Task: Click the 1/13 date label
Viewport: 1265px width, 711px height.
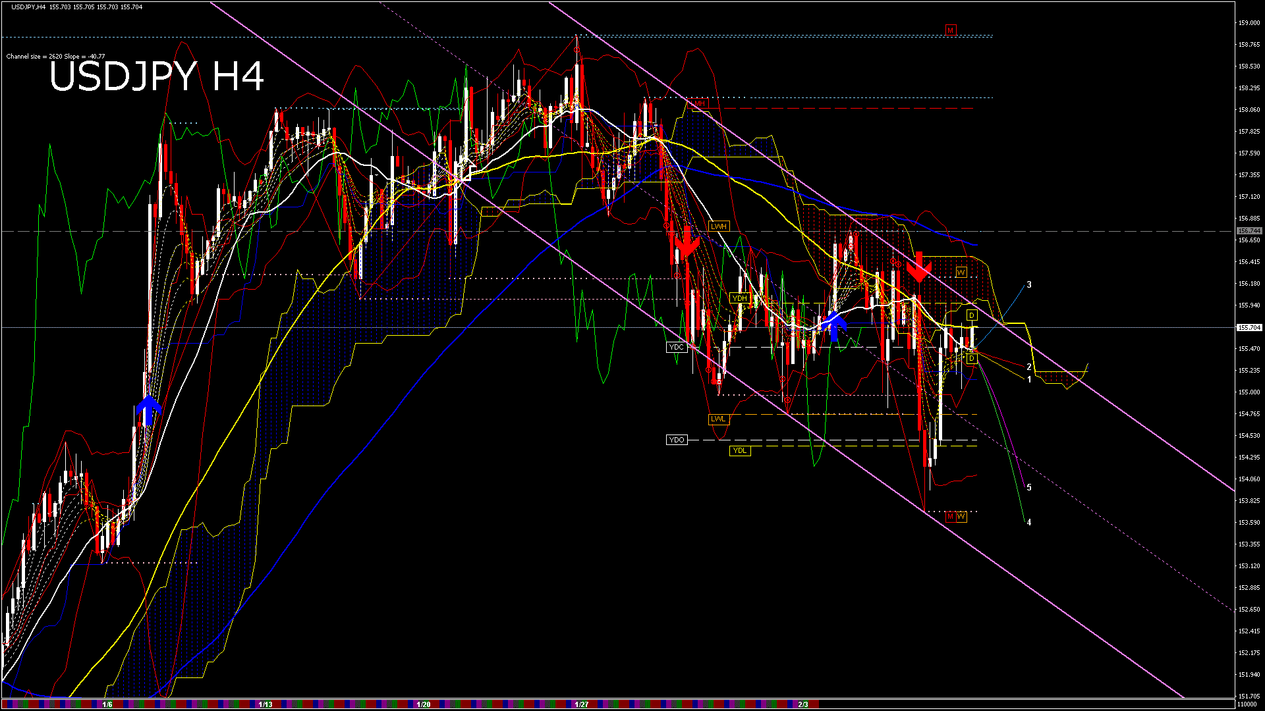Action: pos(266,704)
